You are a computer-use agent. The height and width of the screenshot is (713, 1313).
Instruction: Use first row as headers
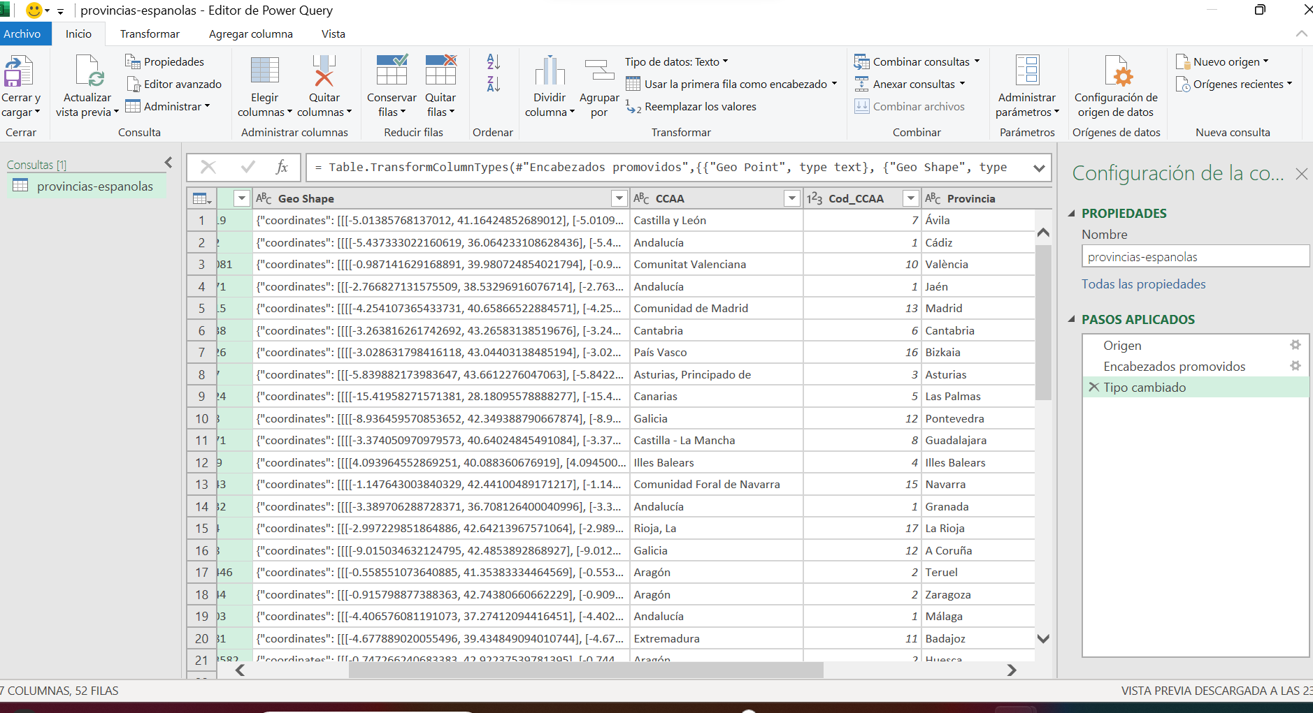point(731,84)
